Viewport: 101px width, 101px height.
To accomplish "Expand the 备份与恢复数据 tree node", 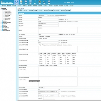I will (x=1, y=30).
